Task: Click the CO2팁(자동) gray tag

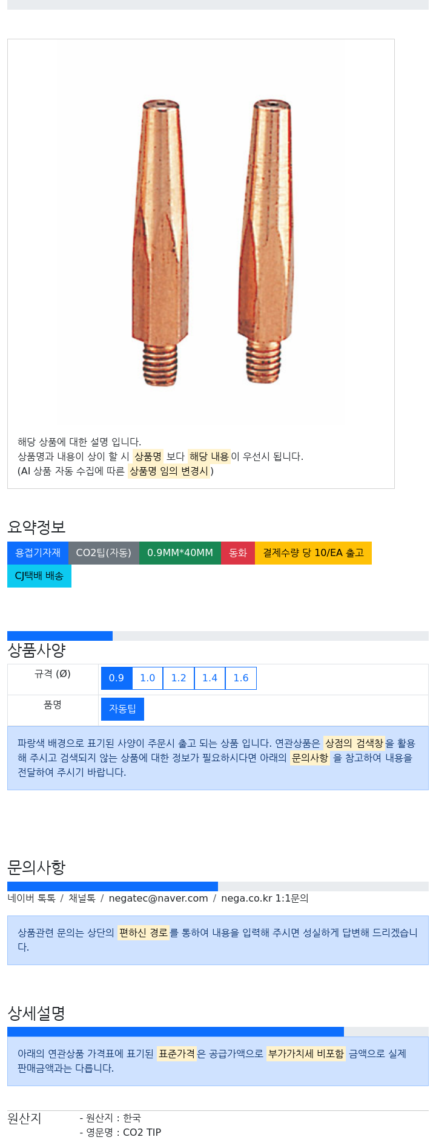Action: coord(104,553)
